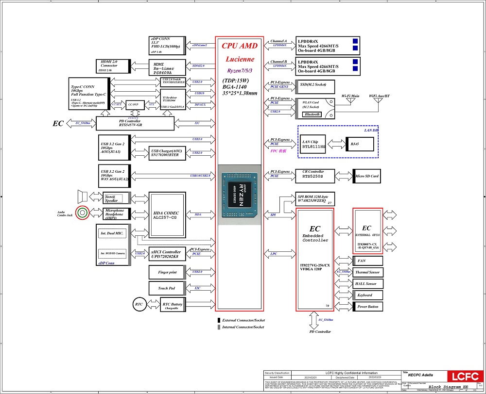
Task: Select the SPI ROM 32M-byte W74M25JWZEIQ block
Action: pyautogui.click(x=315, y=199)
